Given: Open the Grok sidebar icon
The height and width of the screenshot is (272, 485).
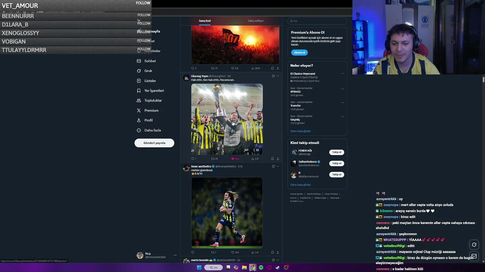Looking at the screenshot, I should (139, 71).
